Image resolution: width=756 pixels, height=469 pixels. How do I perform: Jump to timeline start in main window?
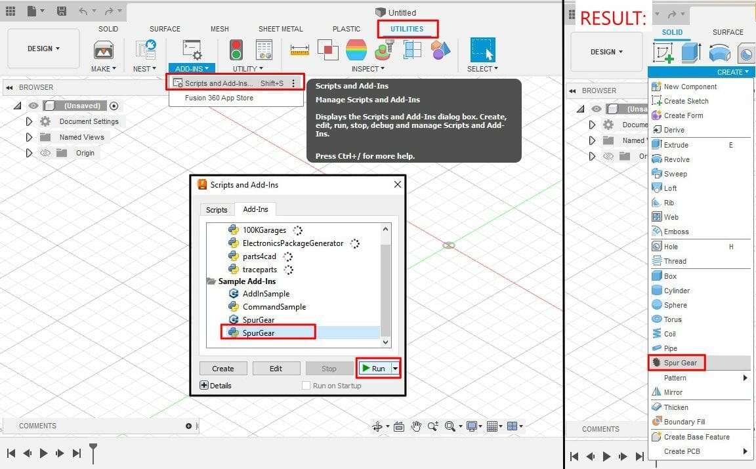point(11,453)
